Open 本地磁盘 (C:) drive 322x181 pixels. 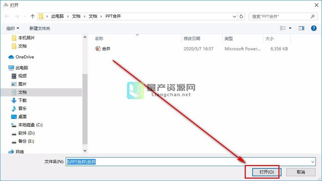[27, 125]
